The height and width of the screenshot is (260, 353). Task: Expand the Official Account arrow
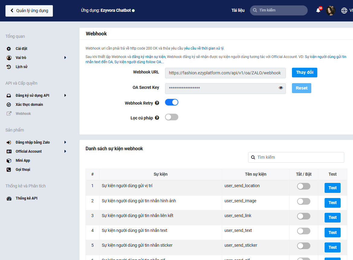coord(65,151)
